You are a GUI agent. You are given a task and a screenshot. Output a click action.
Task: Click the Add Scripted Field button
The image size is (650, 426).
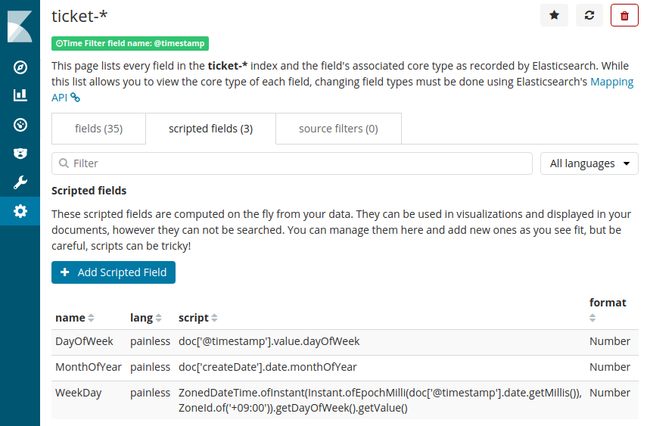[x=114, y=272]
